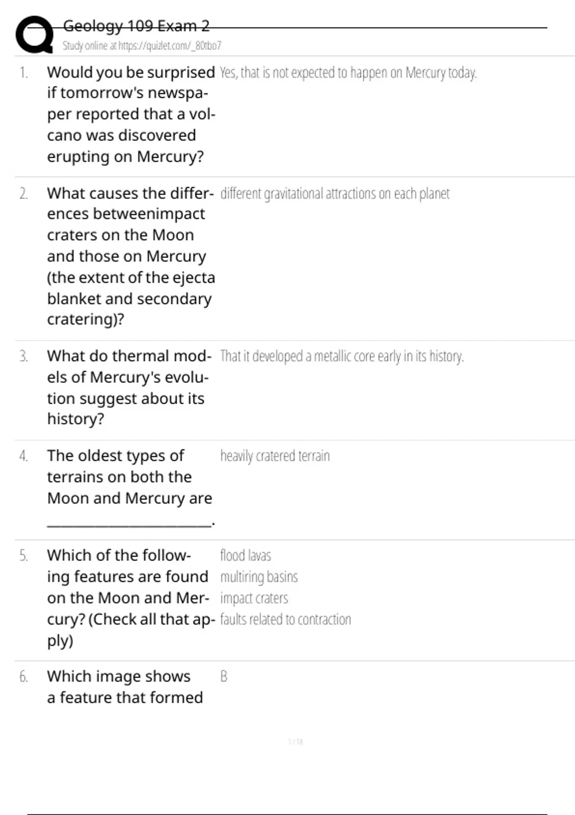Click the 'flood lavas' answer
The width and height of the screenshot is (575, 815).
245,556
